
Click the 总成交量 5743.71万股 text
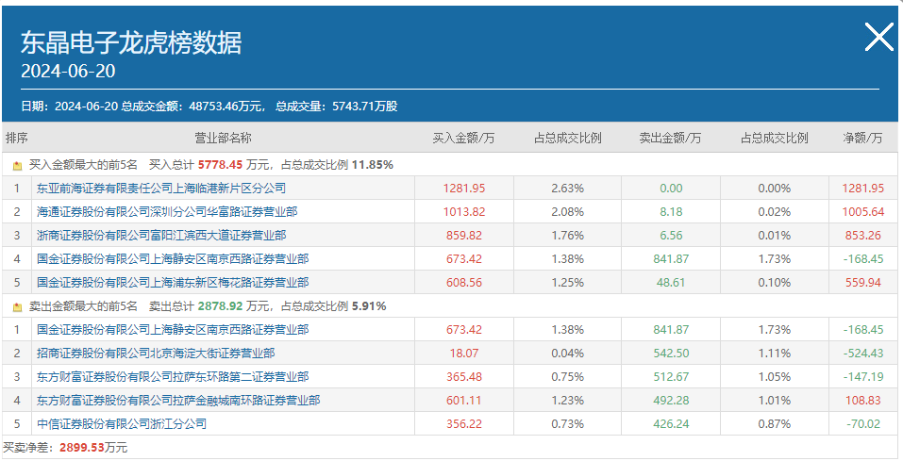pyautogui.click(x=337, y=107)
